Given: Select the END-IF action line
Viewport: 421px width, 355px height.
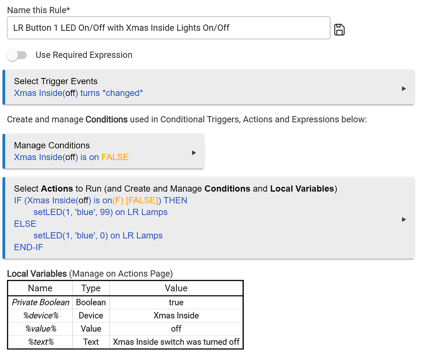Looking at the screenshot, I should pyautogui.click(x=28, y=247).
